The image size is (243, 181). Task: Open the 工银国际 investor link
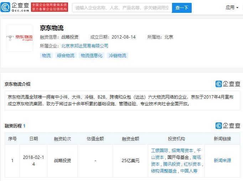tap(160, 150)
